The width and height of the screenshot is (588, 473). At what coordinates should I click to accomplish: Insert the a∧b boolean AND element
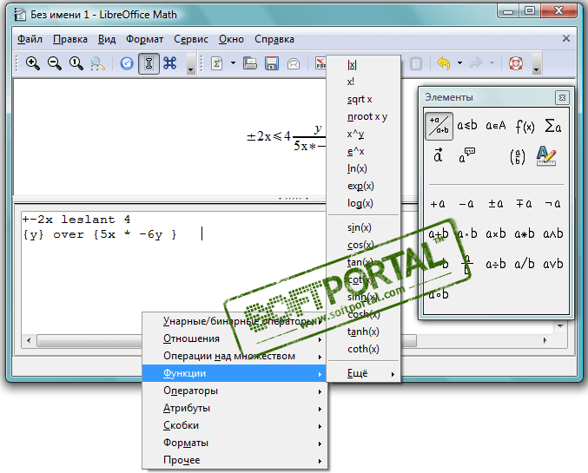pyautogui.click(x=553, y=233)
